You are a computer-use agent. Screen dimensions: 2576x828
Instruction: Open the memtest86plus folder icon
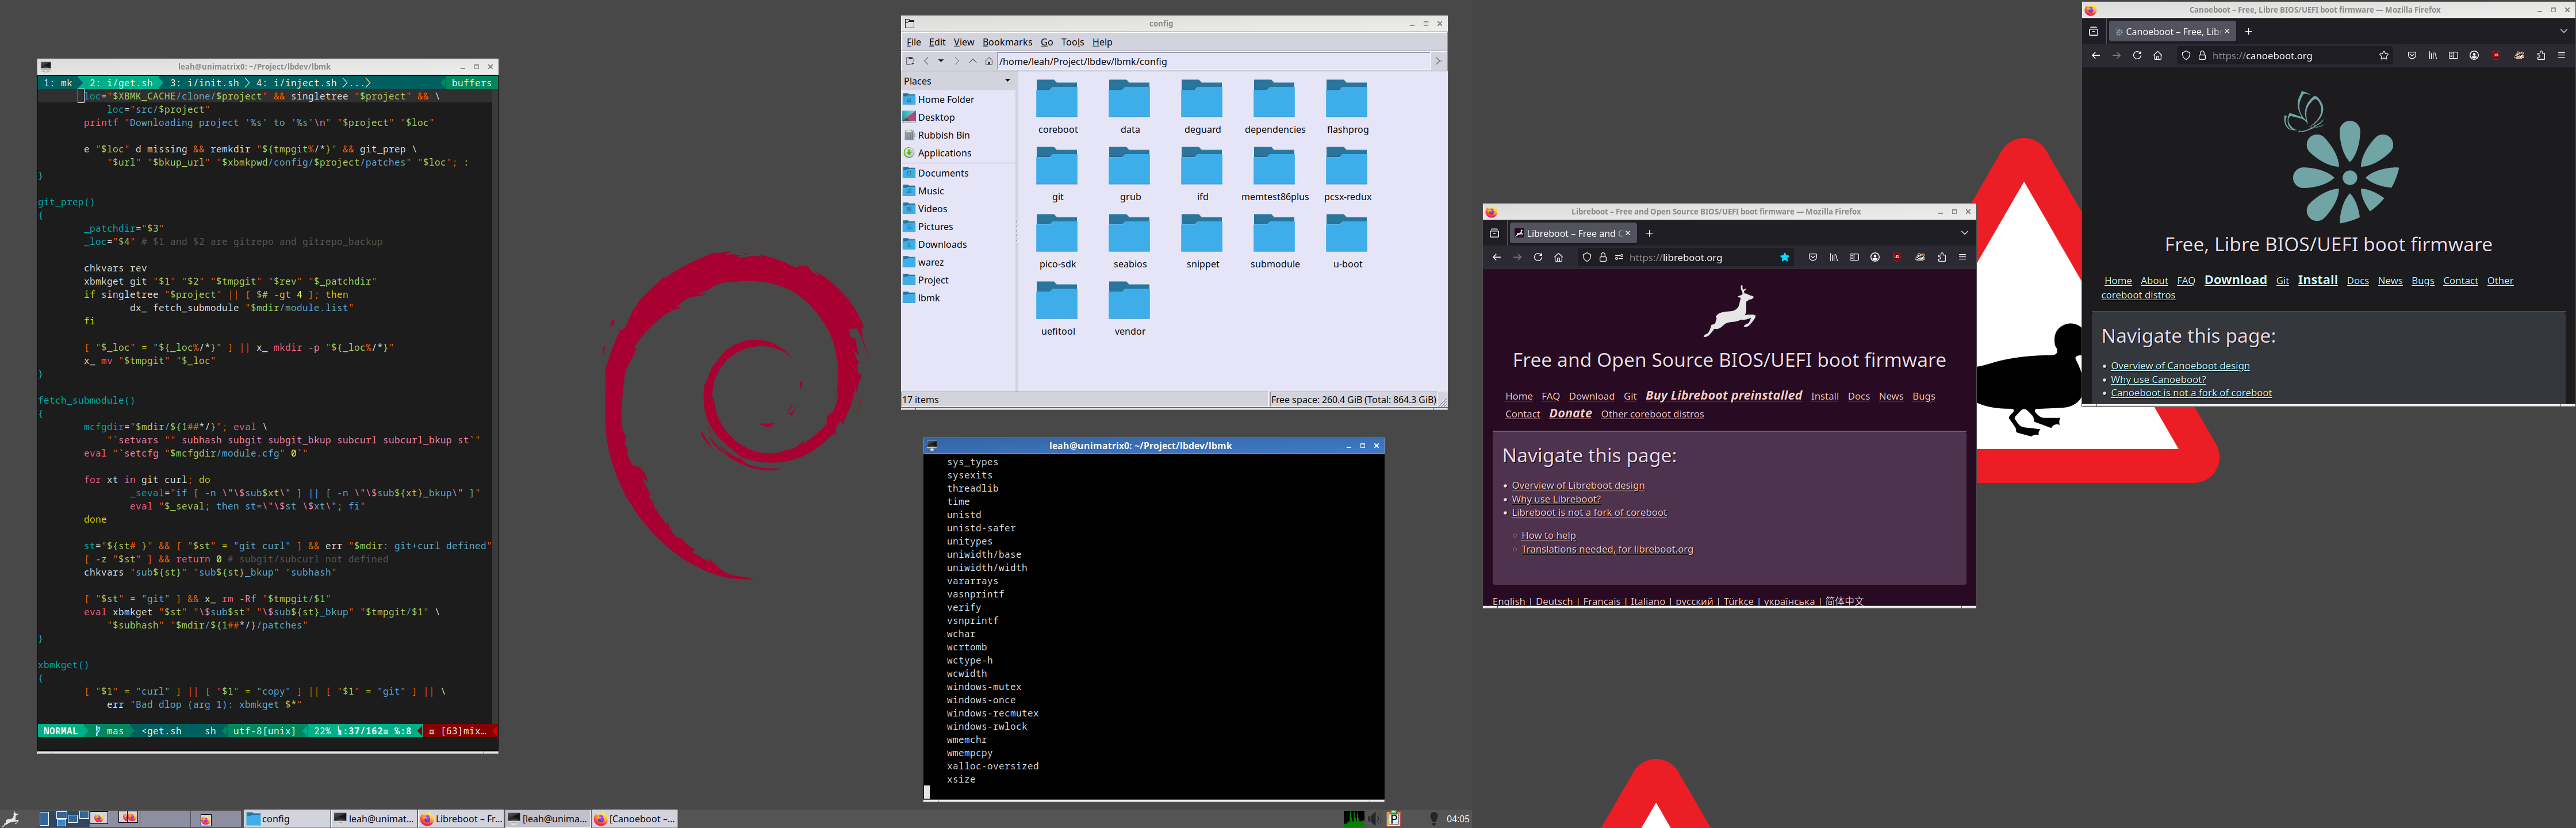point(1275,174)
